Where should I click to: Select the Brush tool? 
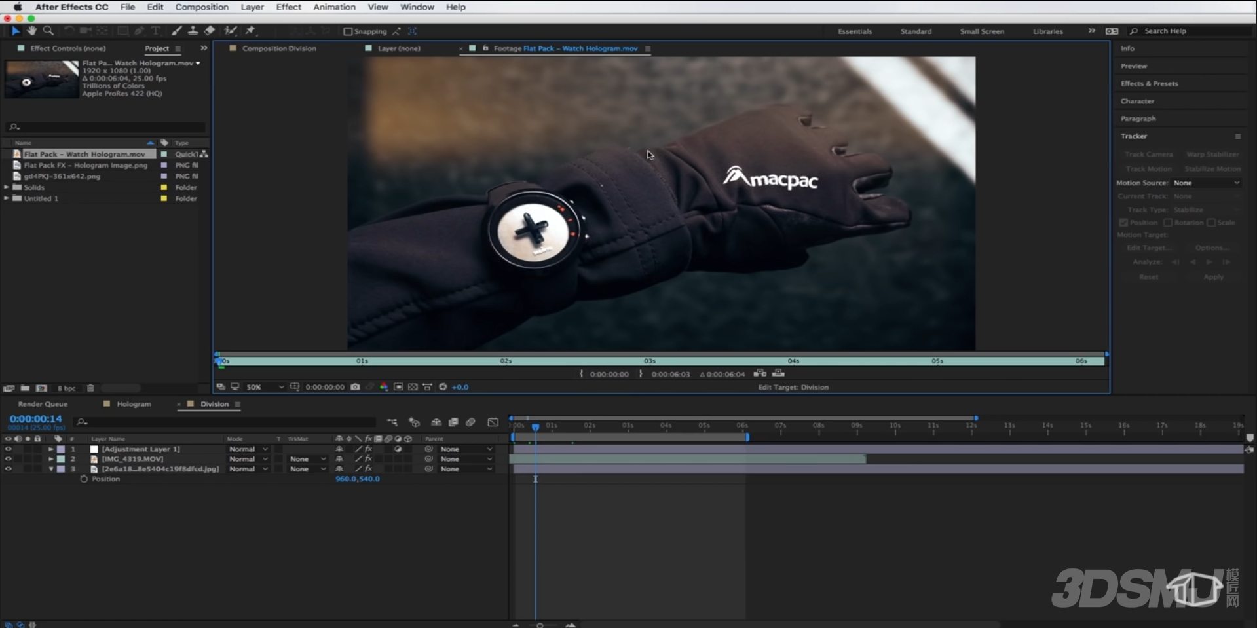[x=176, y=31]
